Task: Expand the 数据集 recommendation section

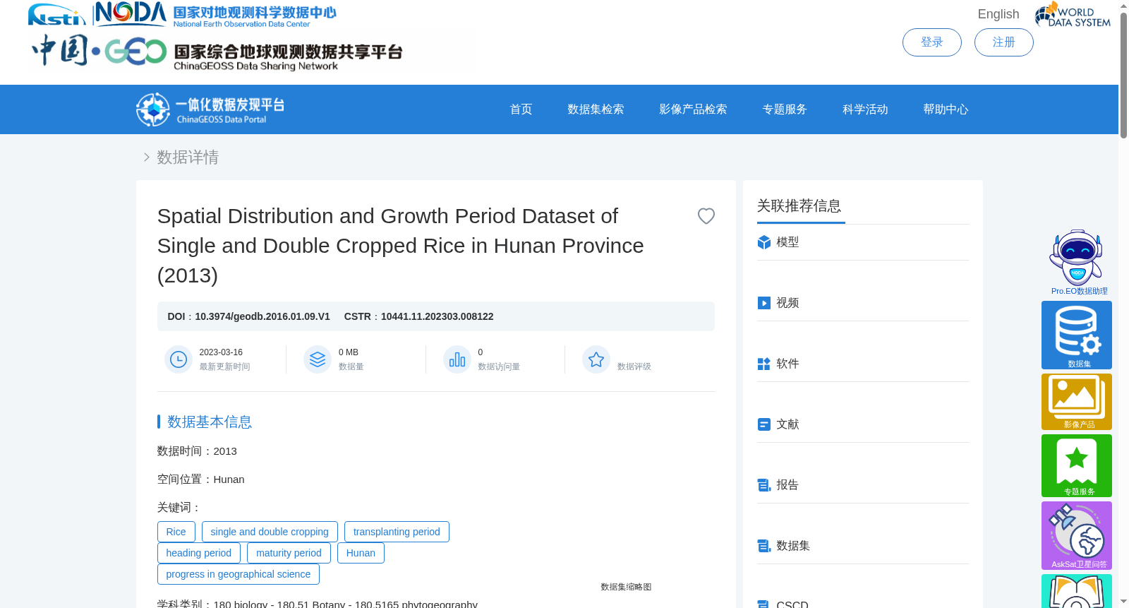Action: (862, 546)
